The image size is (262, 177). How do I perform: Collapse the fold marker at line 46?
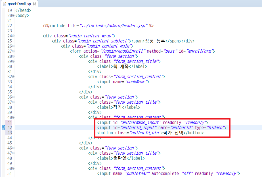point(13,148)
